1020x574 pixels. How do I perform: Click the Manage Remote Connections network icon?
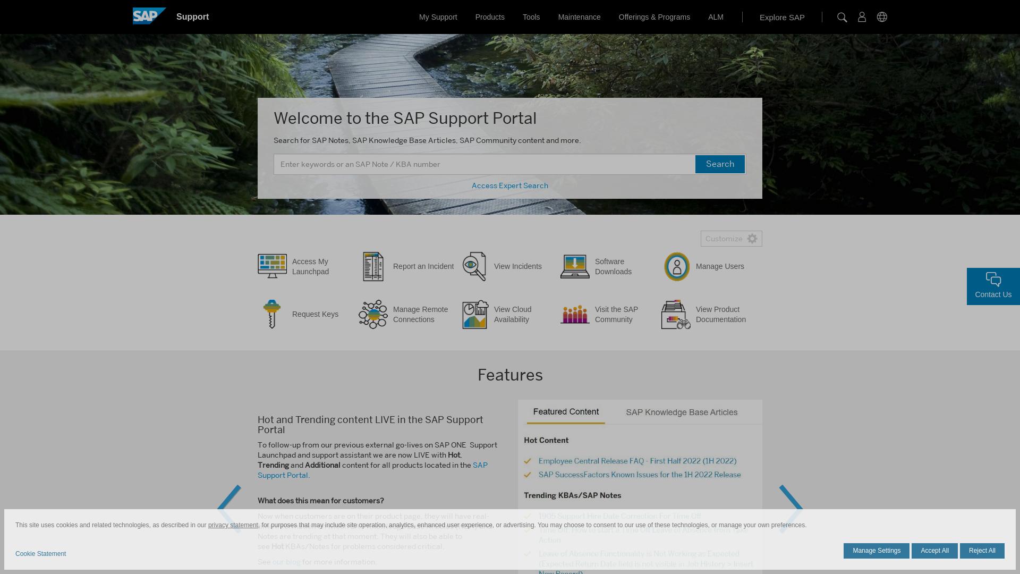coord(373,314)
